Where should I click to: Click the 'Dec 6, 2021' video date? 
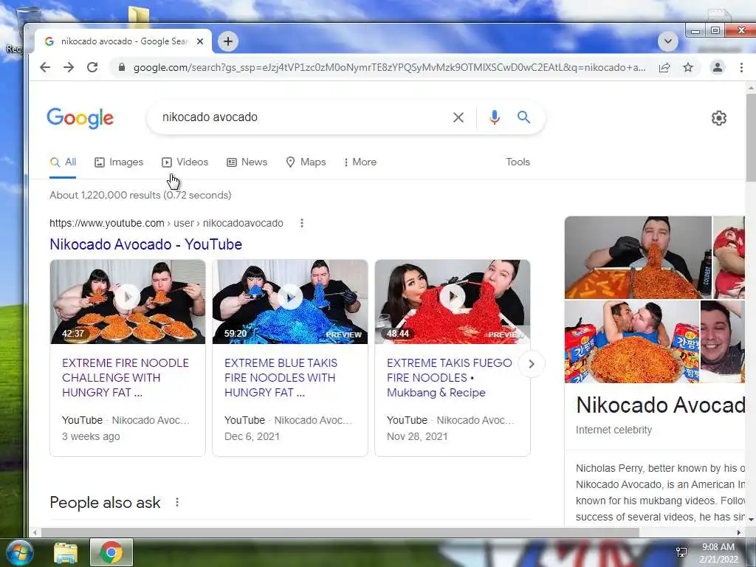click(x=252, y=437)
